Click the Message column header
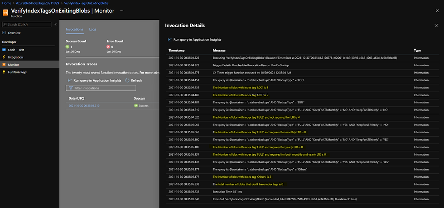 [x=219, y=51]
